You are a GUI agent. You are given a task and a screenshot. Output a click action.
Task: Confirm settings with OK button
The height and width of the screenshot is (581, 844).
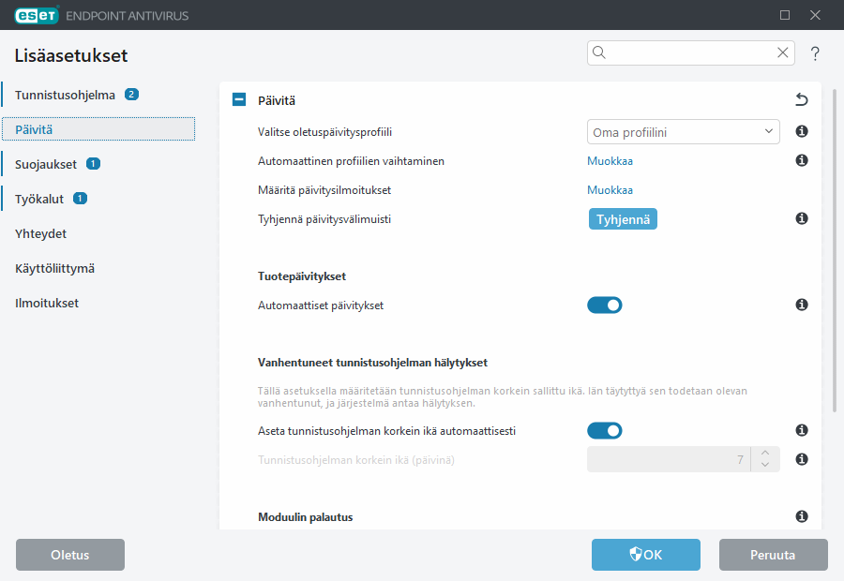point(646,555)
